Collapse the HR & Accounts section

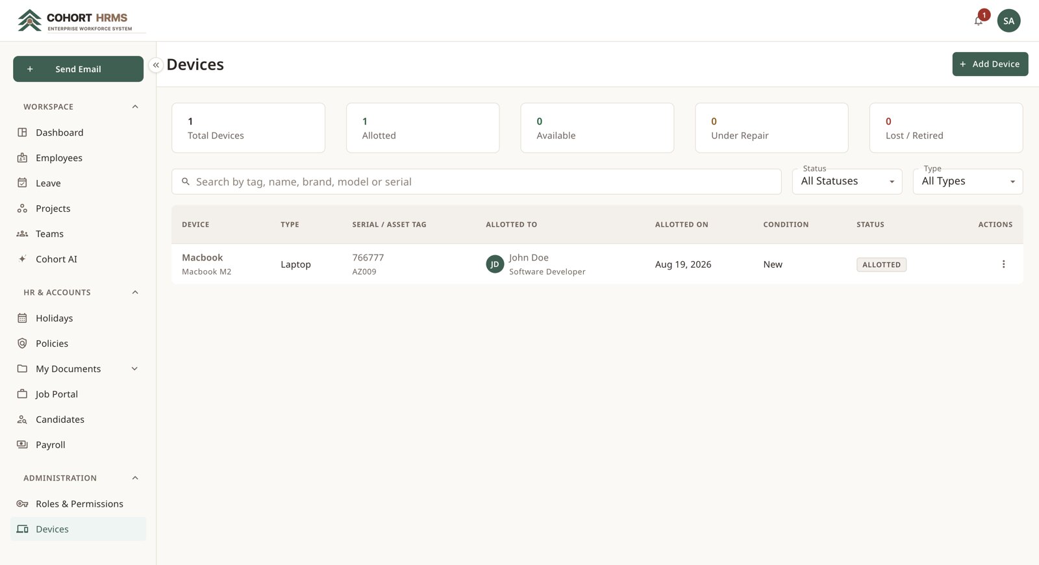pyautogui.click(x=135, y=292)
